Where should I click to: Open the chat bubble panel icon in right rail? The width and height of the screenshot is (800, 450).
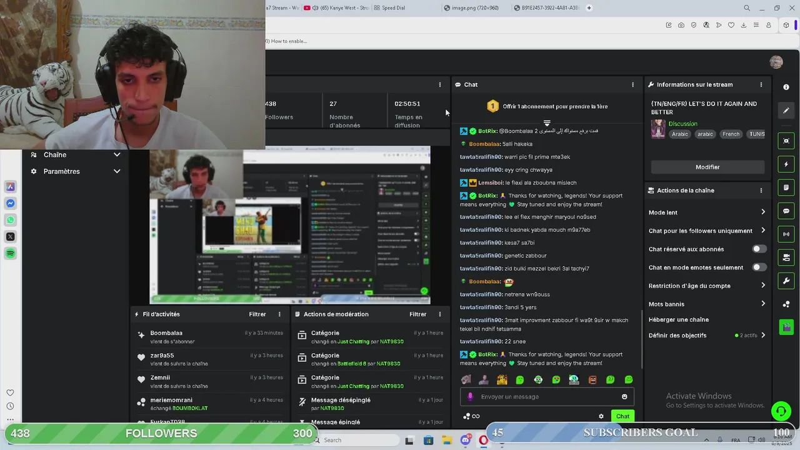(x=786, y=211)
